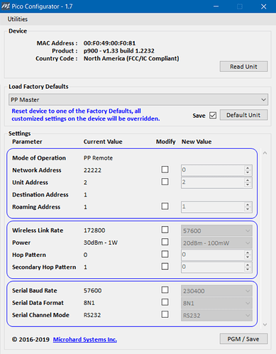Image resolution: width=276 pixels, height=354 pixels.
Task: Close the Pico Configurator window
Action: (264, 6)
